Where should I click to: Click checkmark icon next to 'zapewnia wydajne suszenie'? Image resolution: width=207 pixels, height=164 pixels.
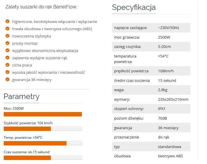click(x=8, y=58)
